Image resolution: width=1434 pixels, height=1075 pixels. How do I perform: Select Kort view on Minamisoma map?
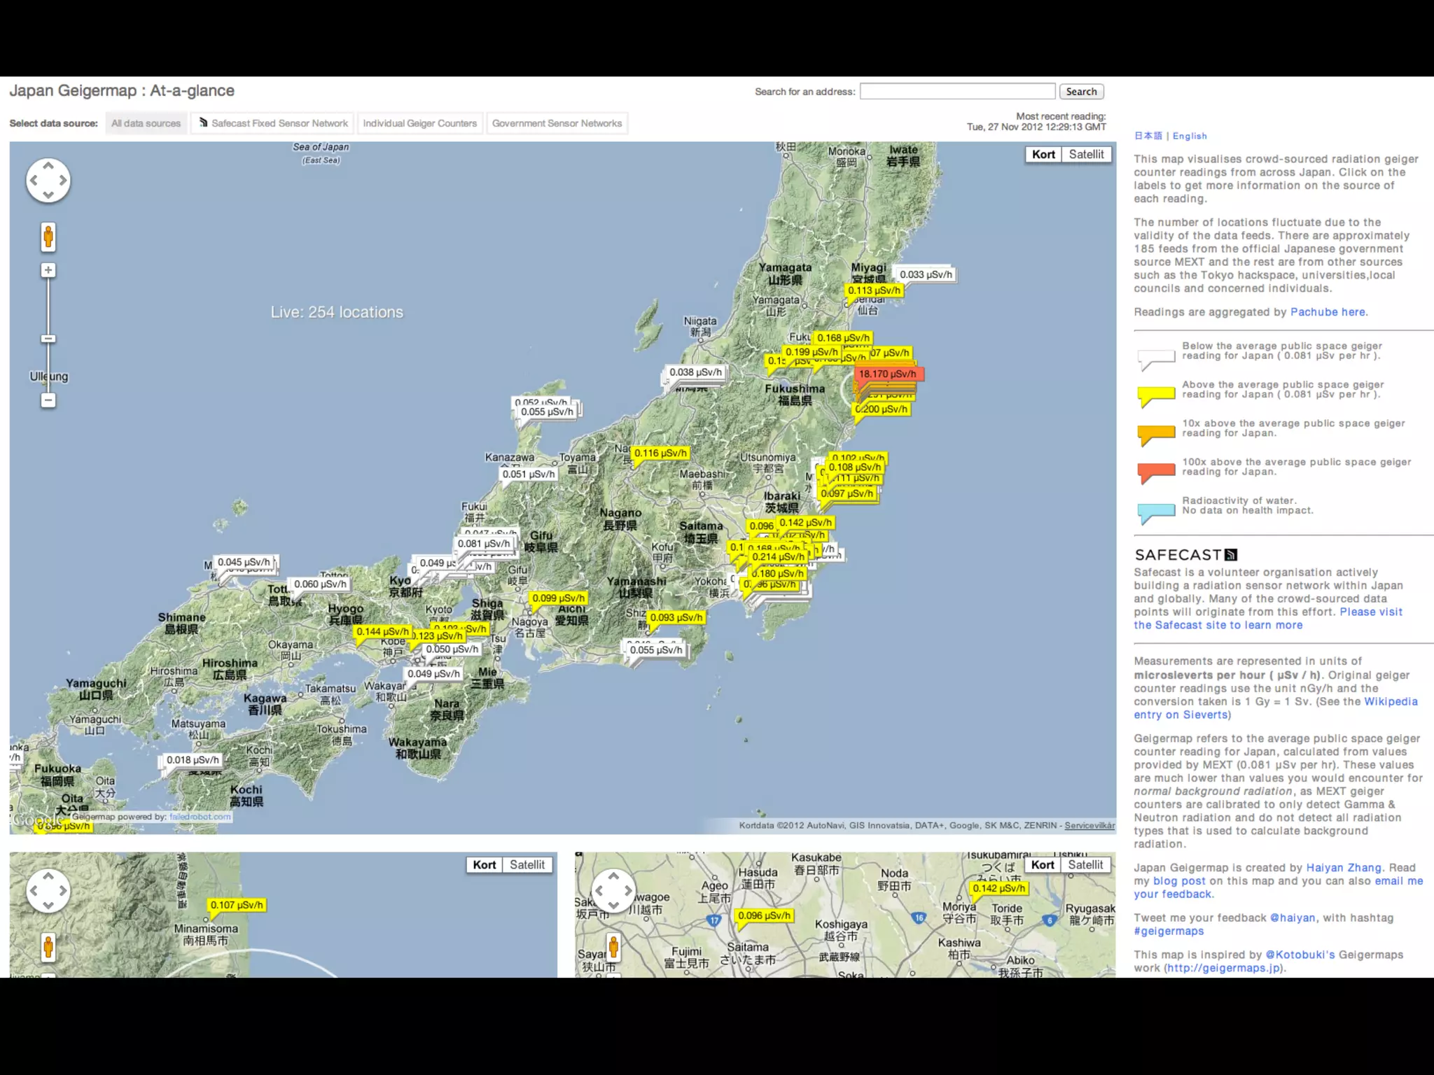pos(484,865)
